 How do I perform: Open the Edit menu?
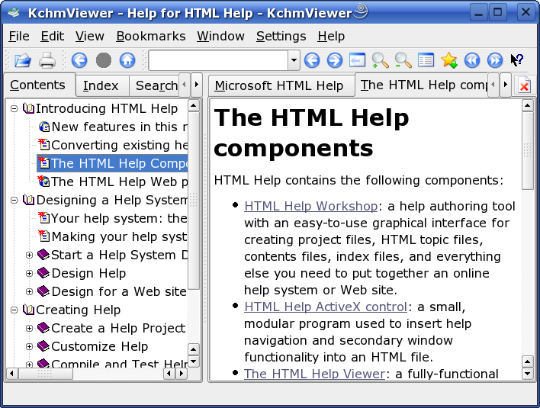(53, 36)
